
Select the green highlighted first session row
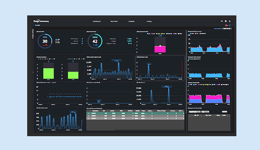[135, 113]
